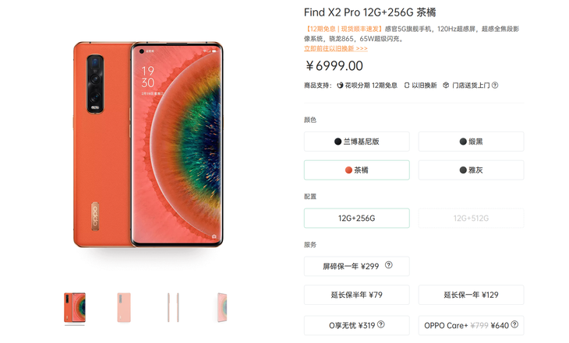
Task: Add 延长保半年 ¥79 service
Action: [357, 295]
